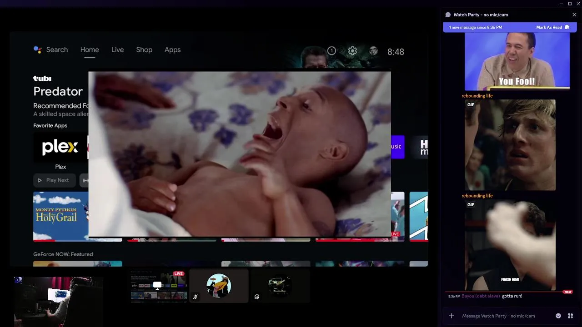
Task: Click the plus attachment button in chat
Action: [x=451, y=316]
